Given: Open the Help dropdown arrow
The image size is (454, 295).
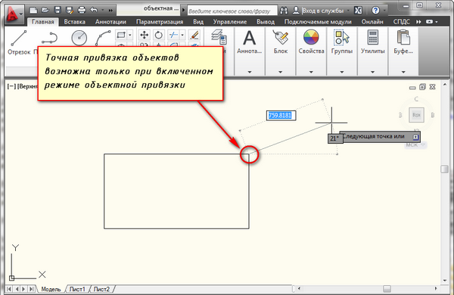Looking at the screenshot, I should tap(384, 11).
